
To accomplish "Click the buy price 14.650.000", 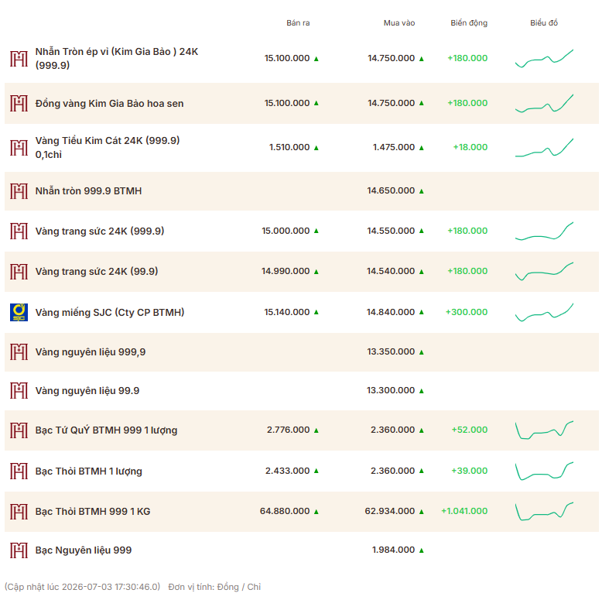I will pos(391,190).
